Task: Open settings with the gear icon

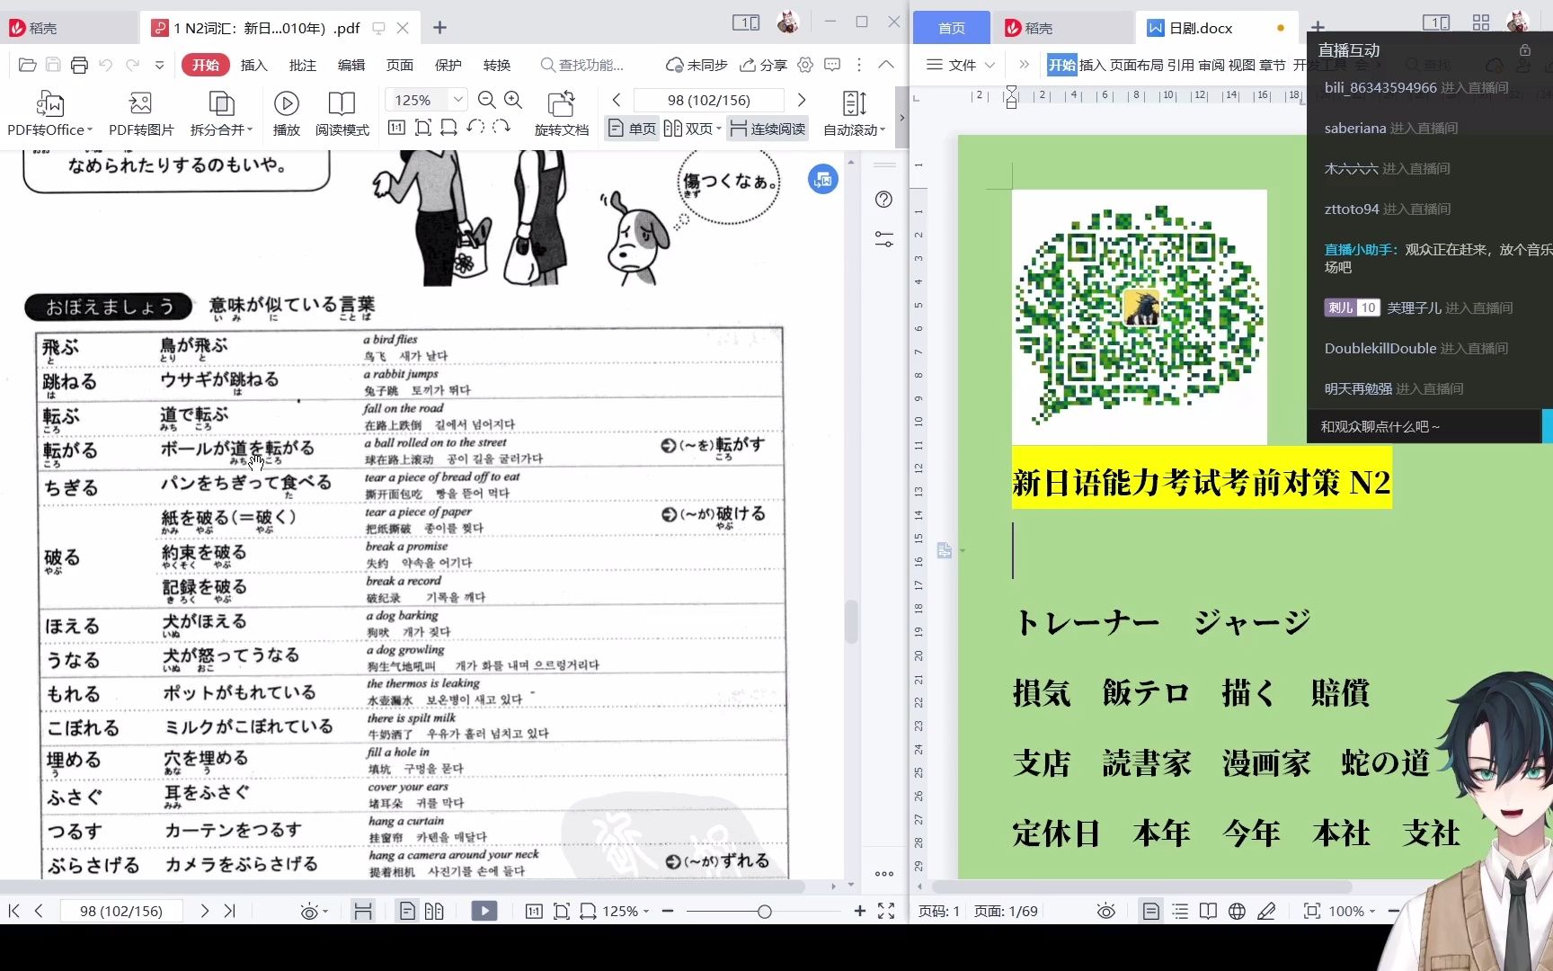Action: [x=805, y=65]
